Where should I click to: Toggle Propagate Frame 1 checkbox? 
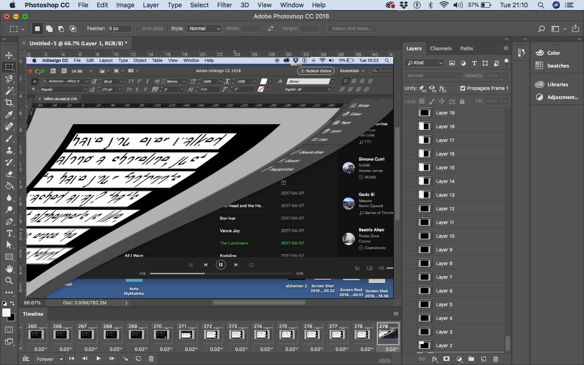pos(463,89)
